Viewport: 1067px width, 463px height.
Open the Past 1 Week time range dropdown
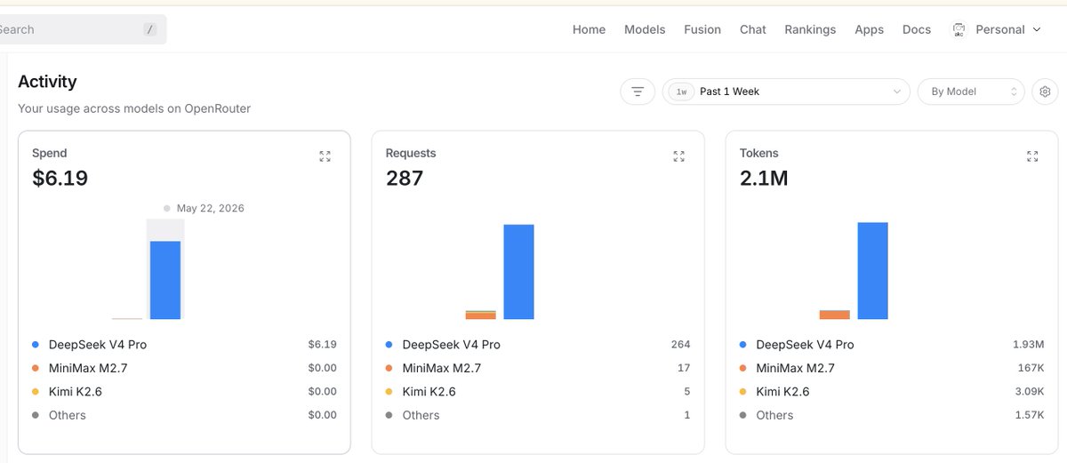pos(786,92)
